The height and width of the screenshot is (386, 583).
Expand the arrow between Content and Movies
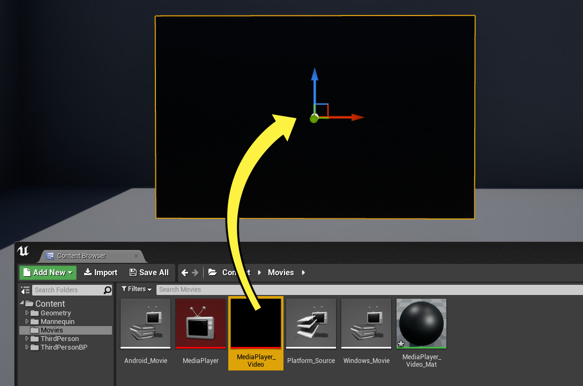pos(259,273)
